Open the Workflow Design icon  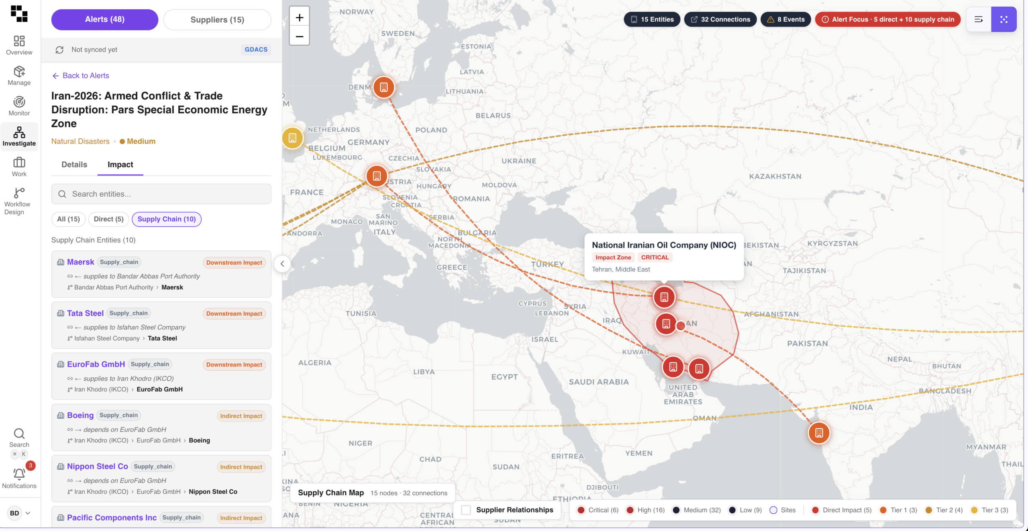(x=19, y=193)
